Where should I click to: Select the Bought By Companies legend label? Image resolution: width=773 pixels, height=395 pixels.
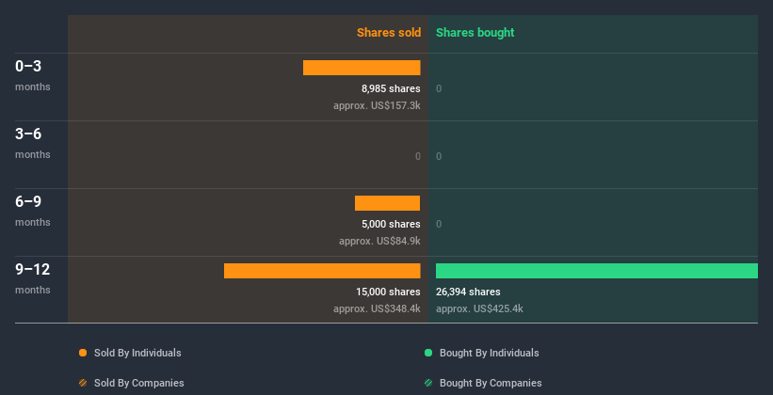click(491, 383)
